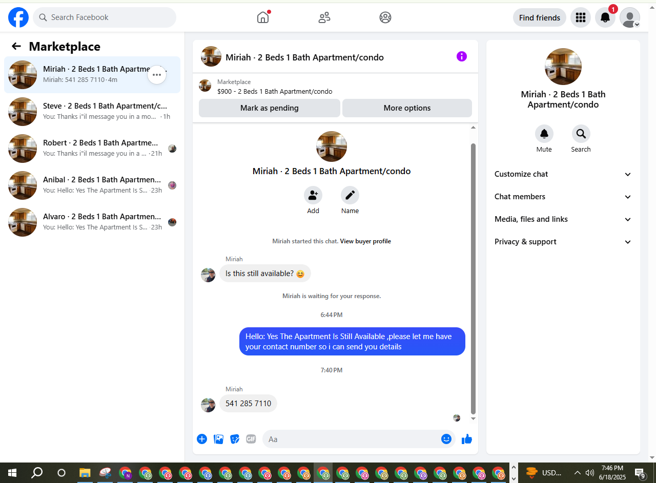This screenshot has height=483, width=656.
Task: Open the purple conversation information icon
Action: (x=462, y=56)
